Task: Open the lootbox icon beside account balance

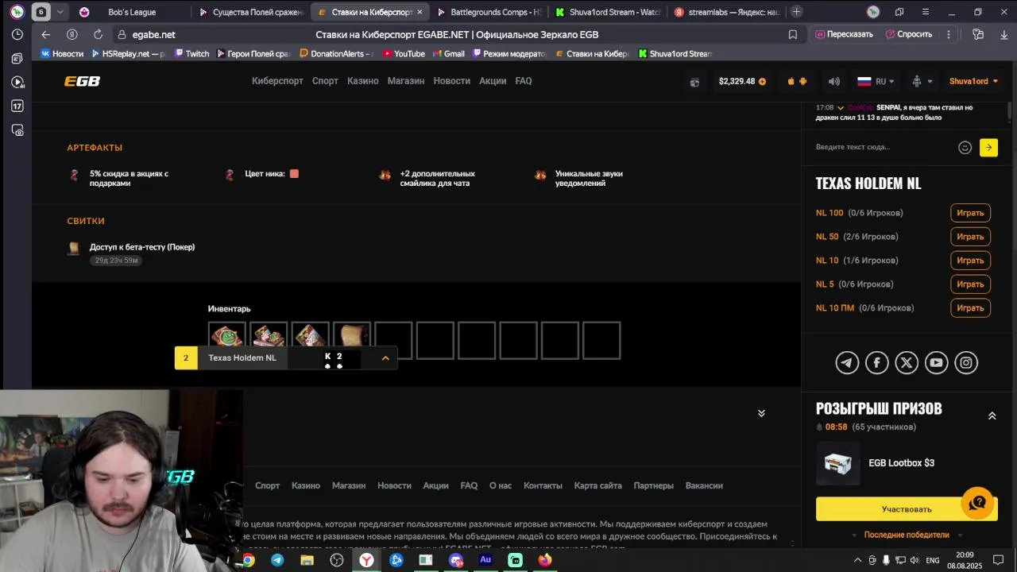Action: coord(694,82)
